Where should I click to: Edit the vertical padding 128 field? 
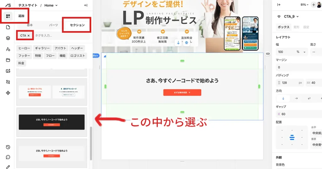pyautogui.click(x=290, y=83)
